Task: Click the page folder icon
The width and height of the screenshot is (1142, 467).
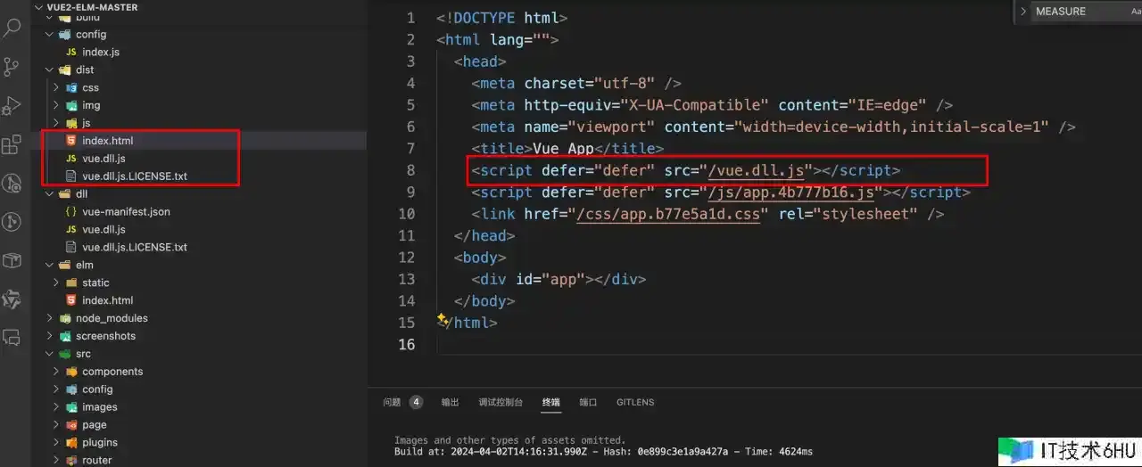Action: [71, 425]
